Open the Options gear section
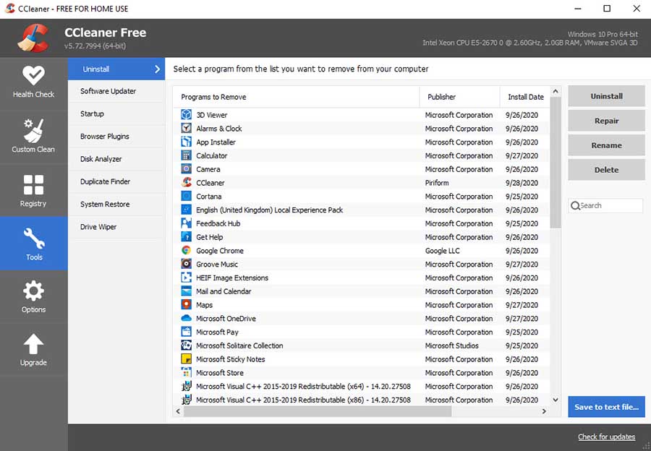 click(33, 296)
